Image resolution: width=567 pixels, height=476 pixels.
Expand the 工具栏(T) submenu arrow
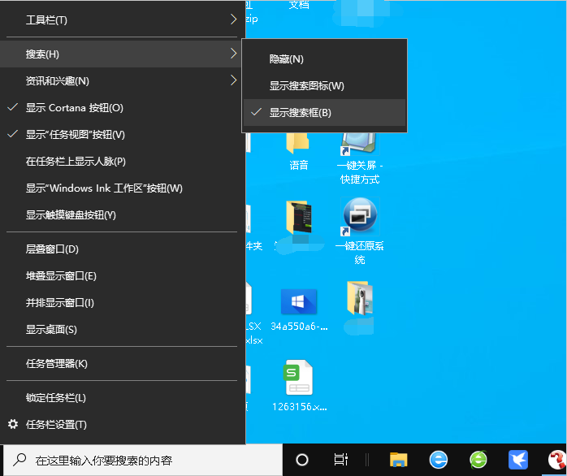234,19
